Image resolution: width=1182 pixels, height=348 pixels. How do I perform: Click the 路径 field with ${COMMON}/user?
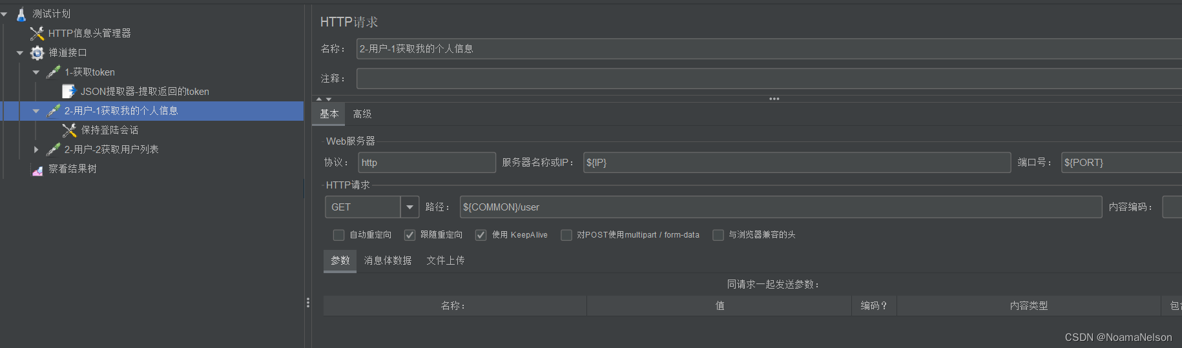781,207
